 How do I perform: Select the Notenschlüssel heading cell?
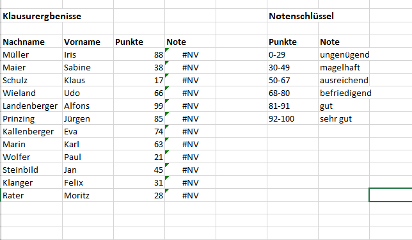(292, 16)
